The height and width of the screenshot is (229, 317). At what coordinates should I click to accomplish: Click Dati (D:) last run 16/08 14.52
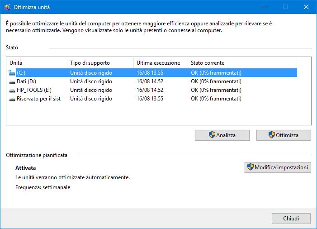point(150,81)
